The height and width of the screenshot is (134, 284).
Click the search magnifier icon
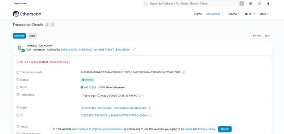click(146, 4)
